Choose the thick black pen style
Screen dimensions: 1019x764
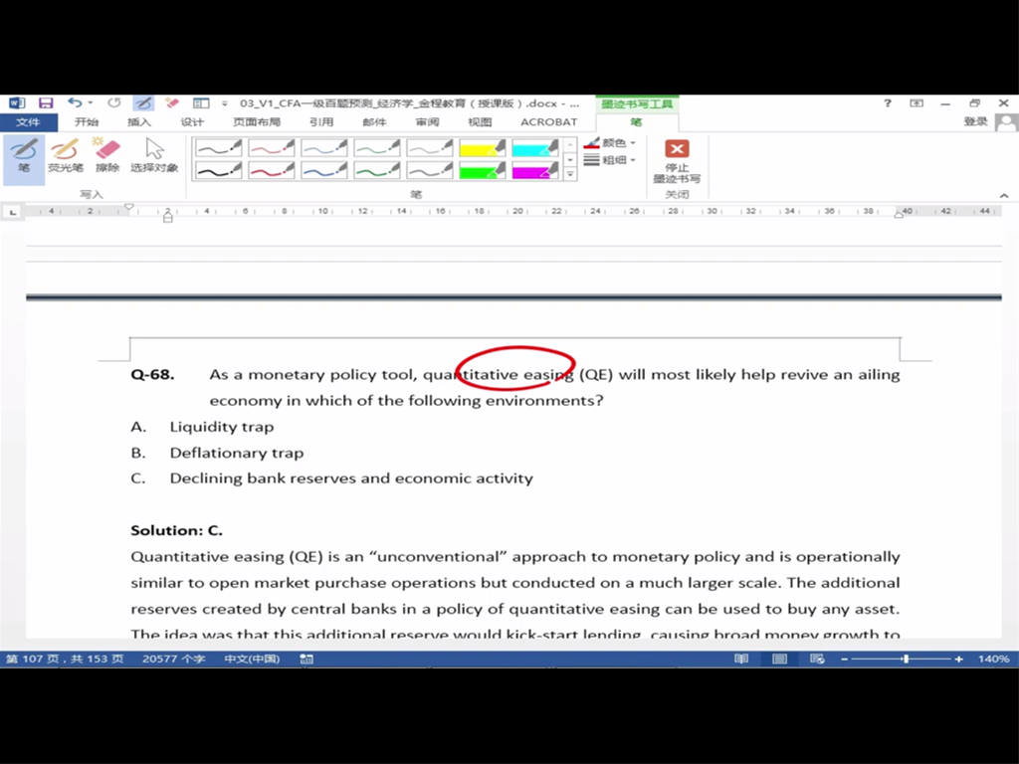click(x=218, y=170)
